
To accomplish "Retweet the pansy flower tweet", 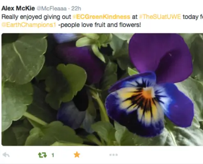I will point(42,155).
